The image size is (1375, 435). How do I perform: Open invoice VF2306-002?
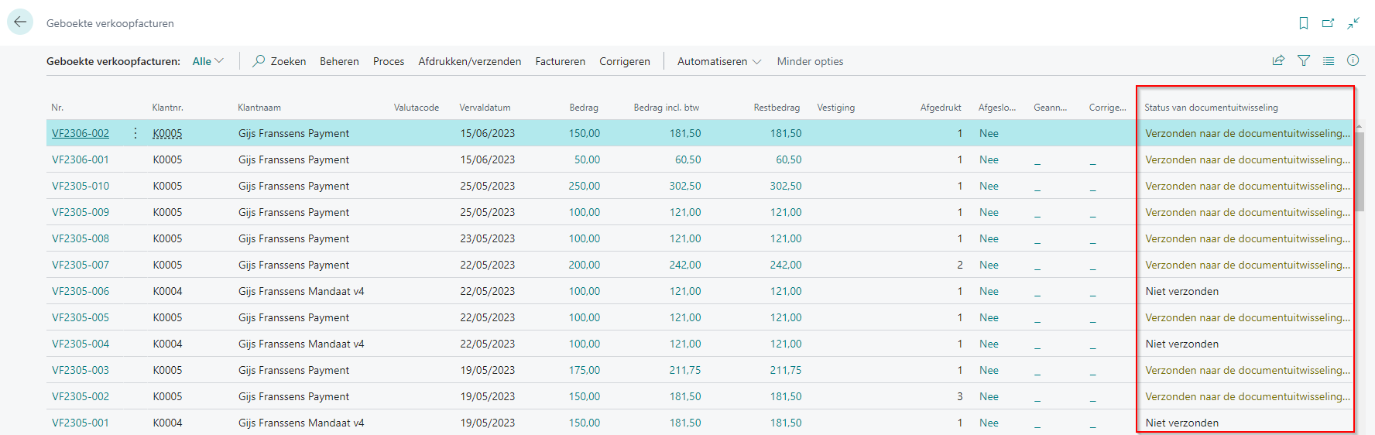(81, 133)
